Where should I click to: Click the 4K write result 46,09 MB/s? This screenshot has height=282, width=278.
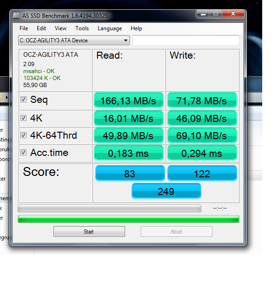(x=202, y=118)
